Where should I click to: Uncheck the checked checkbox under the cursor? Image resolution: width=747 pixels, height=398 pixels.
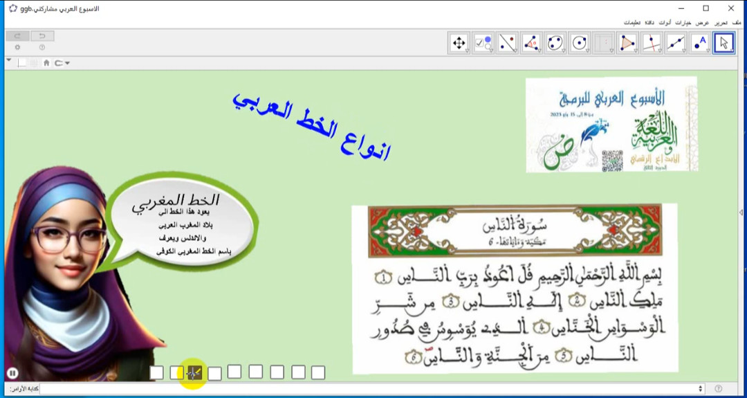[x=194, y=373]
